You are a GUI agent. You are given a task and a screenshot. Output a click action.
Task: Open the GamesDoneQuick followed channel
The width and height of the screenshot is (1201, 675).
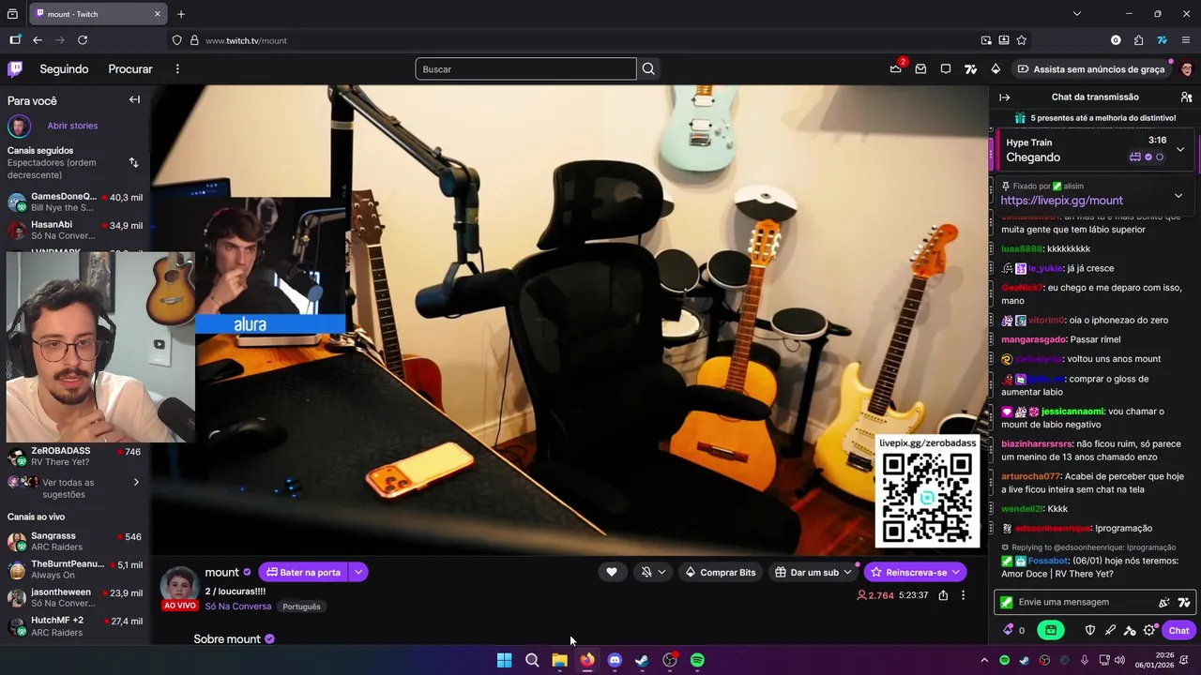[x=75, y=202]
